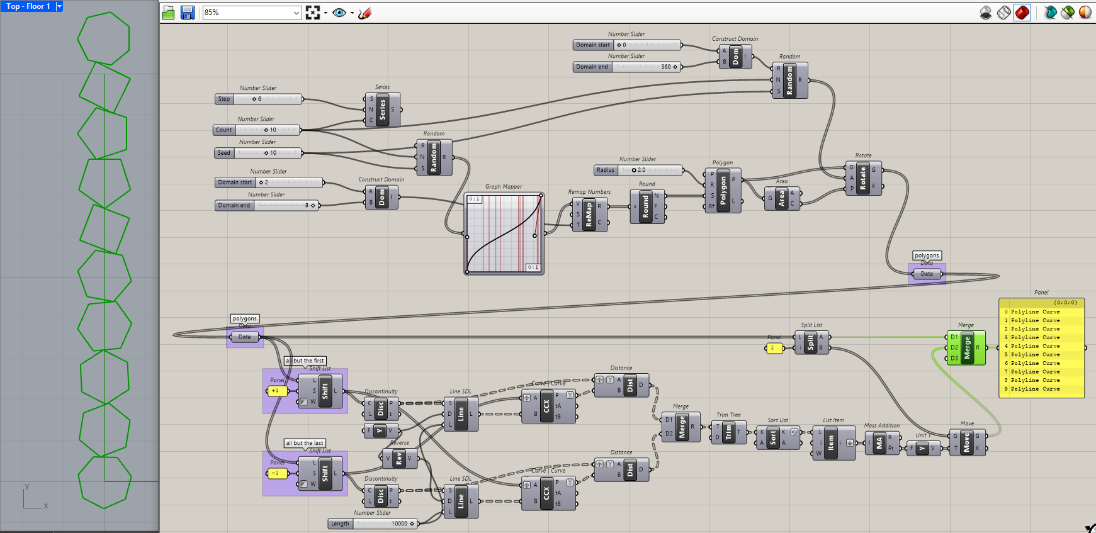Select the Split List component
The height and width of the screenshot is (533, 1096).
click(812, 342)
